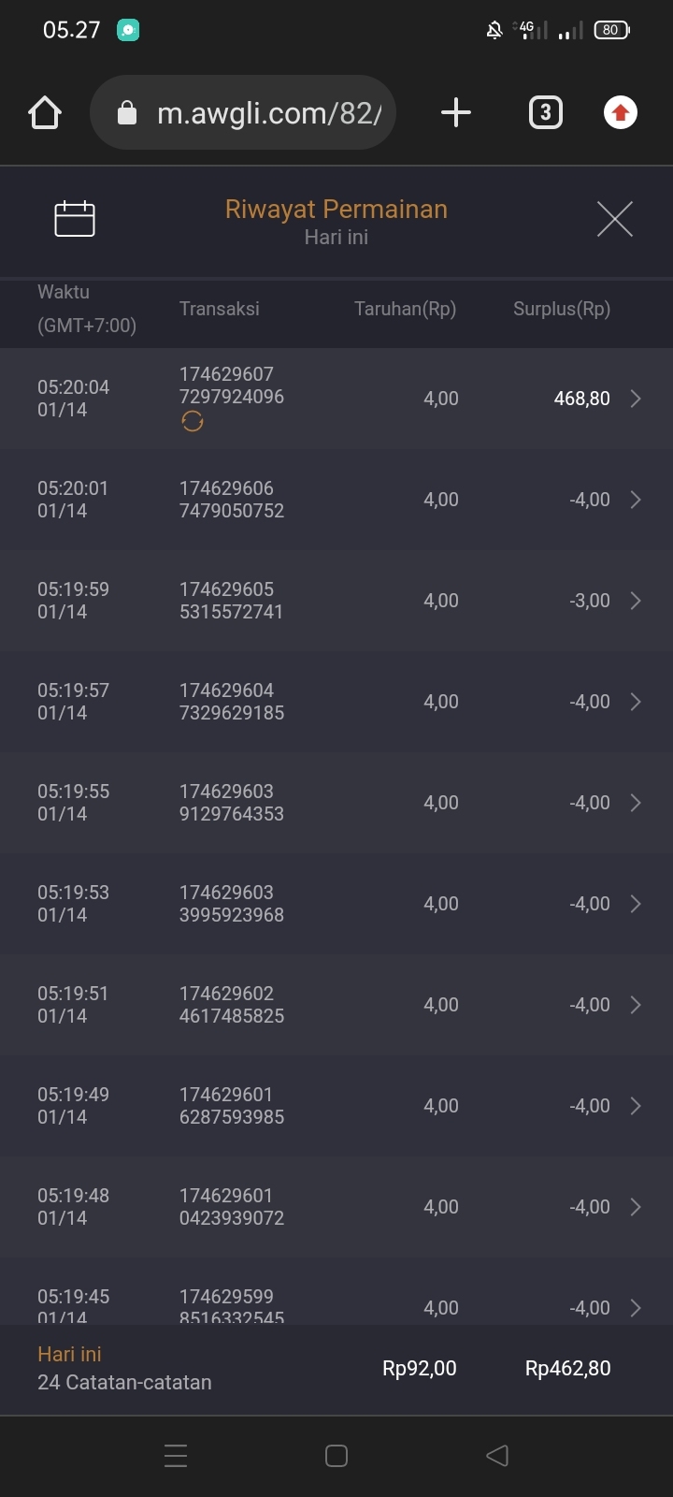
Task: Open a new browser tab
Action: pyautogui.click(x=455, y=113)
